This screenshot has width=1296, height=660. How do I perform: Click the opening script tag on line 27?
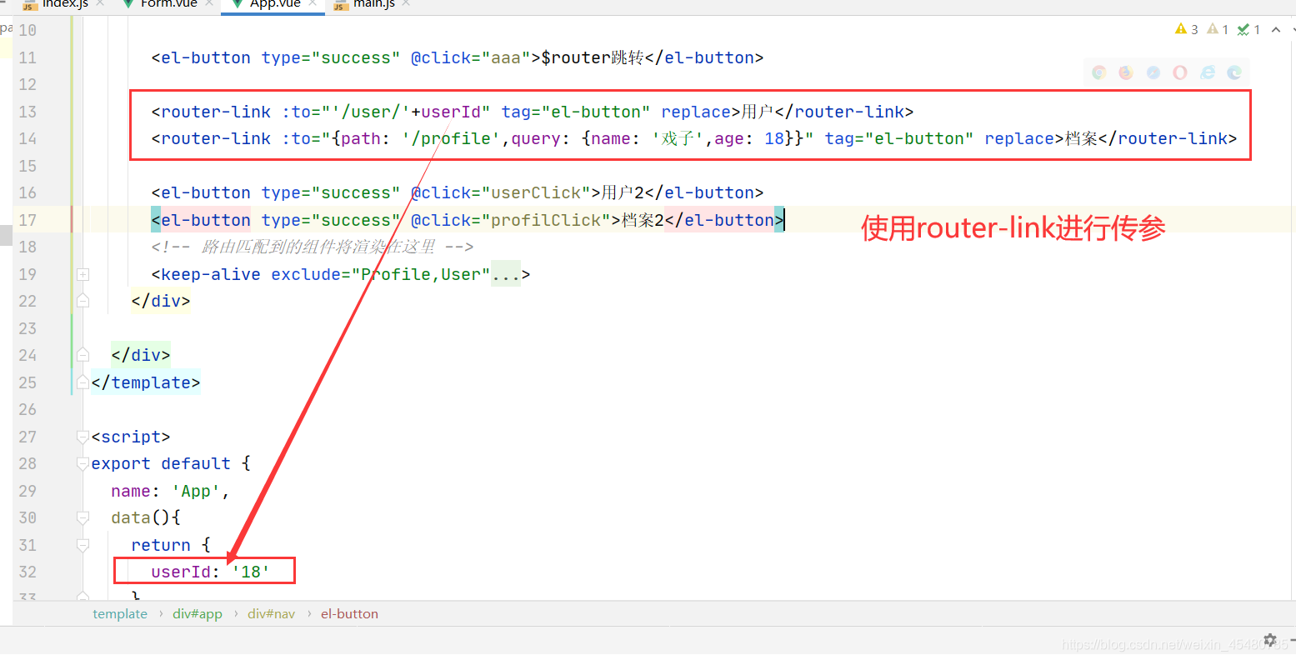pos(131,437)
